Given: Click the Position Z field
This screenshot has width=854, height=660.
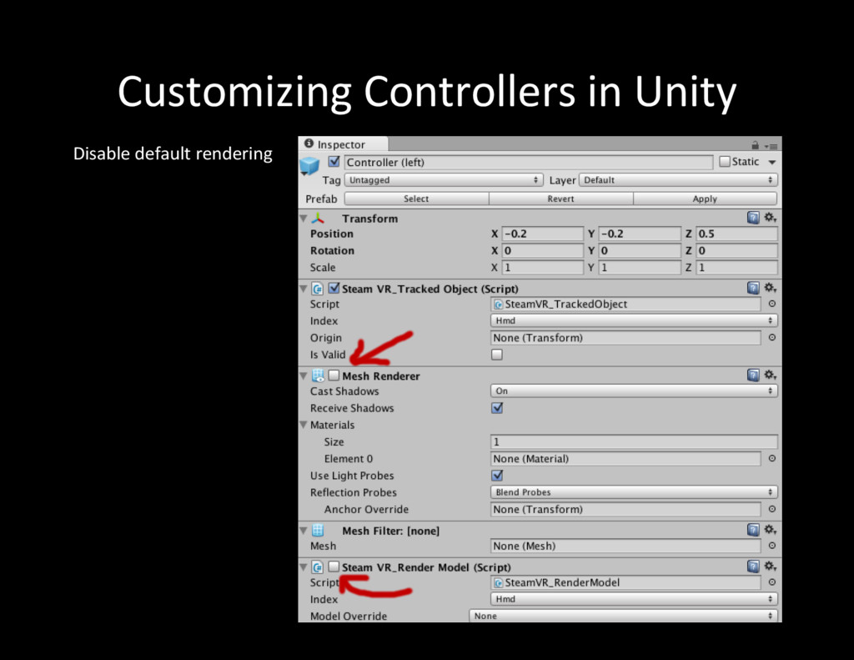Looking at the screenshot, I should click(737, 234).
